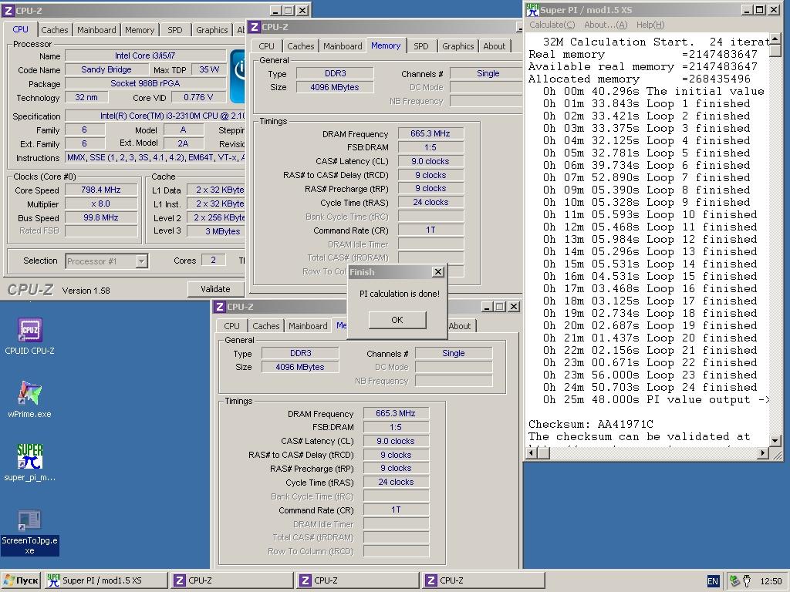Close the Finish dialog via X
Image resolution: width=790 pixels, height=592 pixels.
coord(438,272)
